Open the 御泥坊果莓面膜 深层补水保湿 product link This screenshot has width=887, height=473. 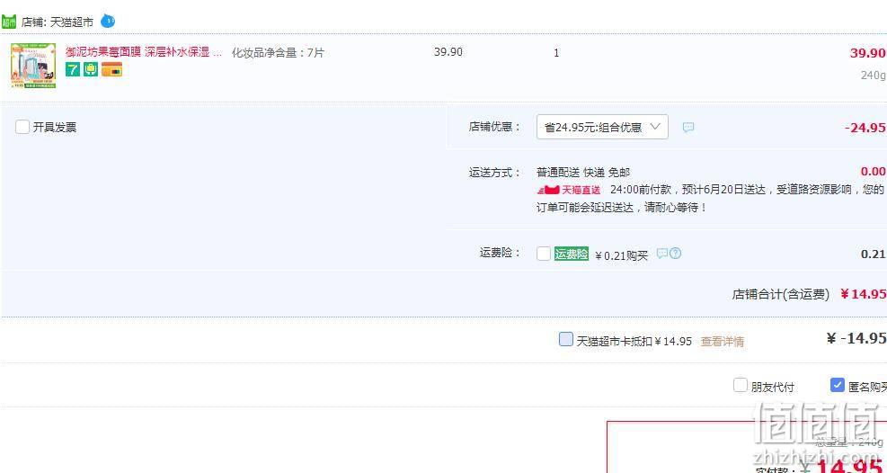144,52
